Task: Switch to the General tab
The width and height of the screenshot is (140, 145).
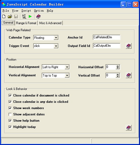Action: 8,23
